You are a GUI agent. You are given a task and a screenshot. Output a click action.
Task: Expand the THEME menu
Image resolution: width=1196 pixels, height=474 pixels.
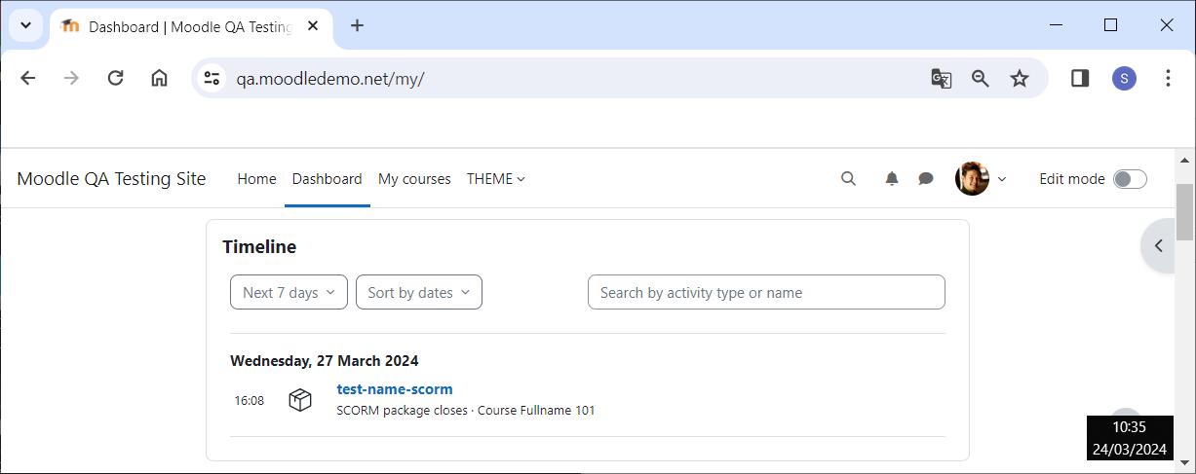pos(496,179)
